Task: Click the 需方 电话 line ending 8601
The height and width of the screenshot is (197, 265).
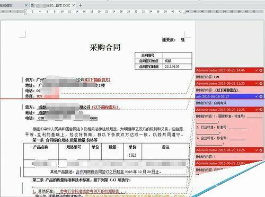Action: [61, 118]
